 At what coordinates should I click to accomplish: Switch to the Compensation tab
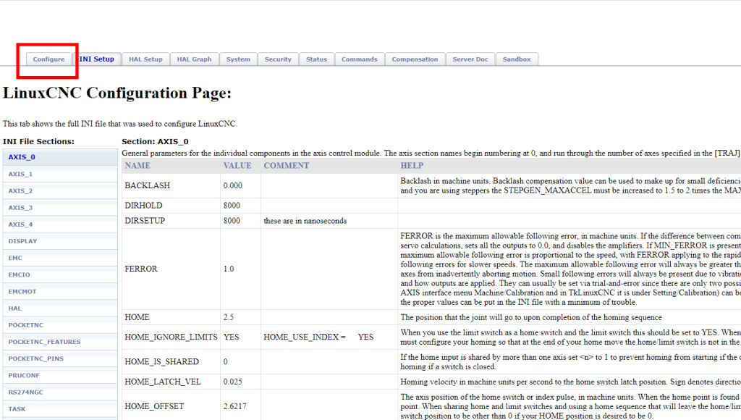[415, 59]
